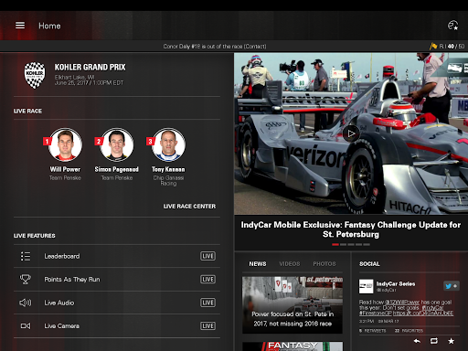The height and width of the screenshot is (351, 468).
Task: Tap the Live Camera video icon
Action: pos(26,326)
